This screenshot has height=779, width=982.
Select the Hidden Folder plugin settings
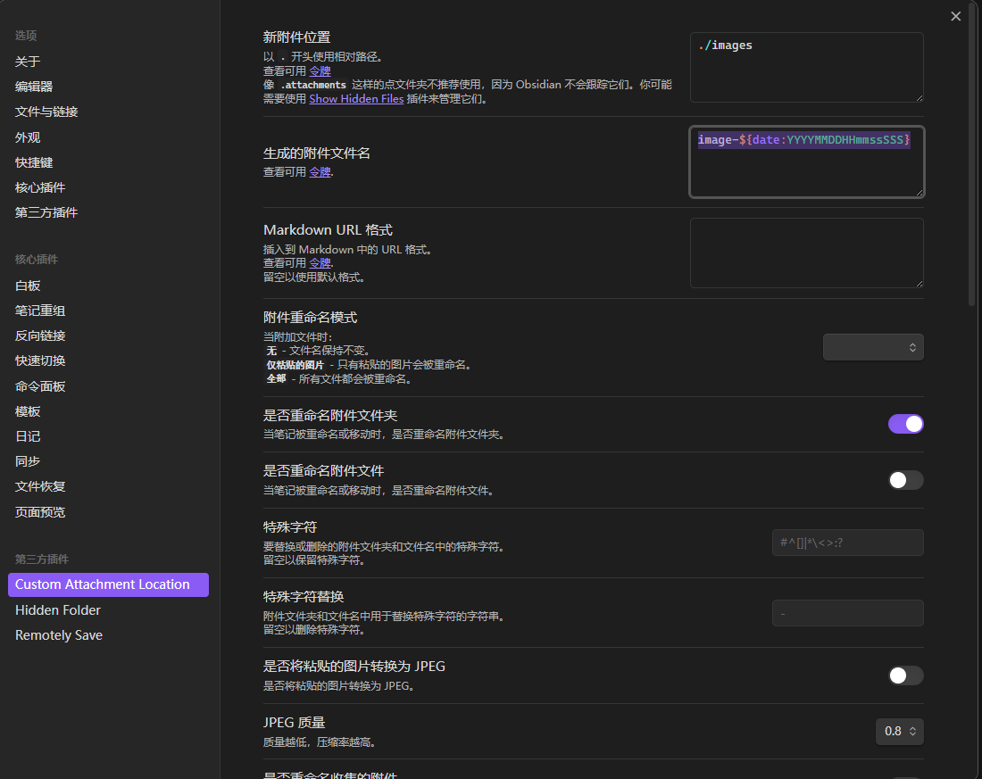pos(57,609)
